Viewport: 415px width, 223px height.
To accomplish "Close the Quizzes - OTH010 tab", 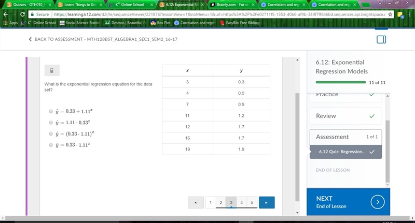I will [50, 5].
